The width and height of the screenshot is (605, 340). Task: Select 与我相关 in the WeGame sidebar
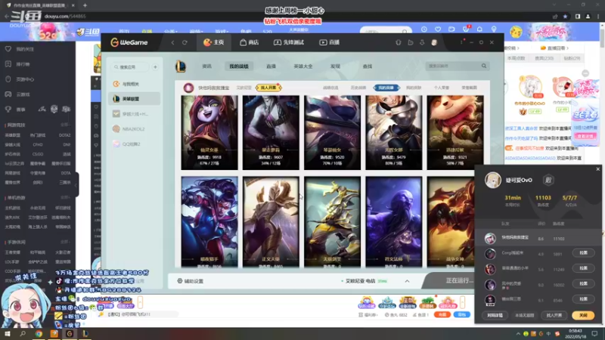(135, 84)
